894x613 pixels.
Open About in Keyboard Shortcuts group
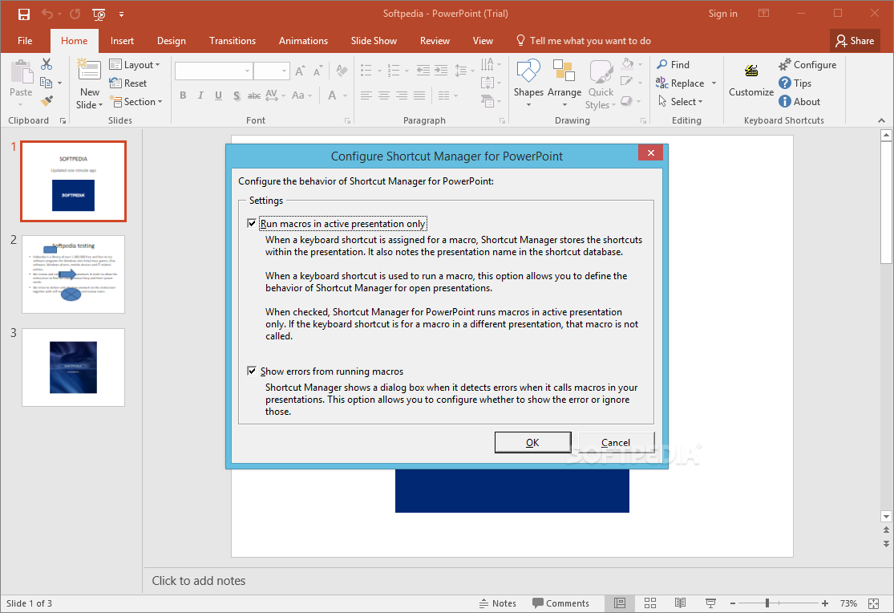[x=799, y=102]
